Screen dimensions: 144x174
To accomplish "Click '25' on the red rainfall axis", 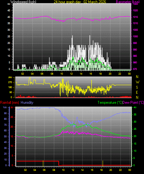I will tap(12, 117).
